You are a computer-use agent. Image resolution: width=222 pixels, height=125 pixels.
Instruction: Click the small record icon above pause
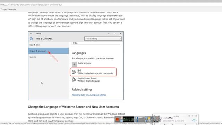(121, 118)
